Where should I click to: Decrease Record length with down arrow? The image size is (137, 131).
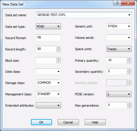point(58,51)
